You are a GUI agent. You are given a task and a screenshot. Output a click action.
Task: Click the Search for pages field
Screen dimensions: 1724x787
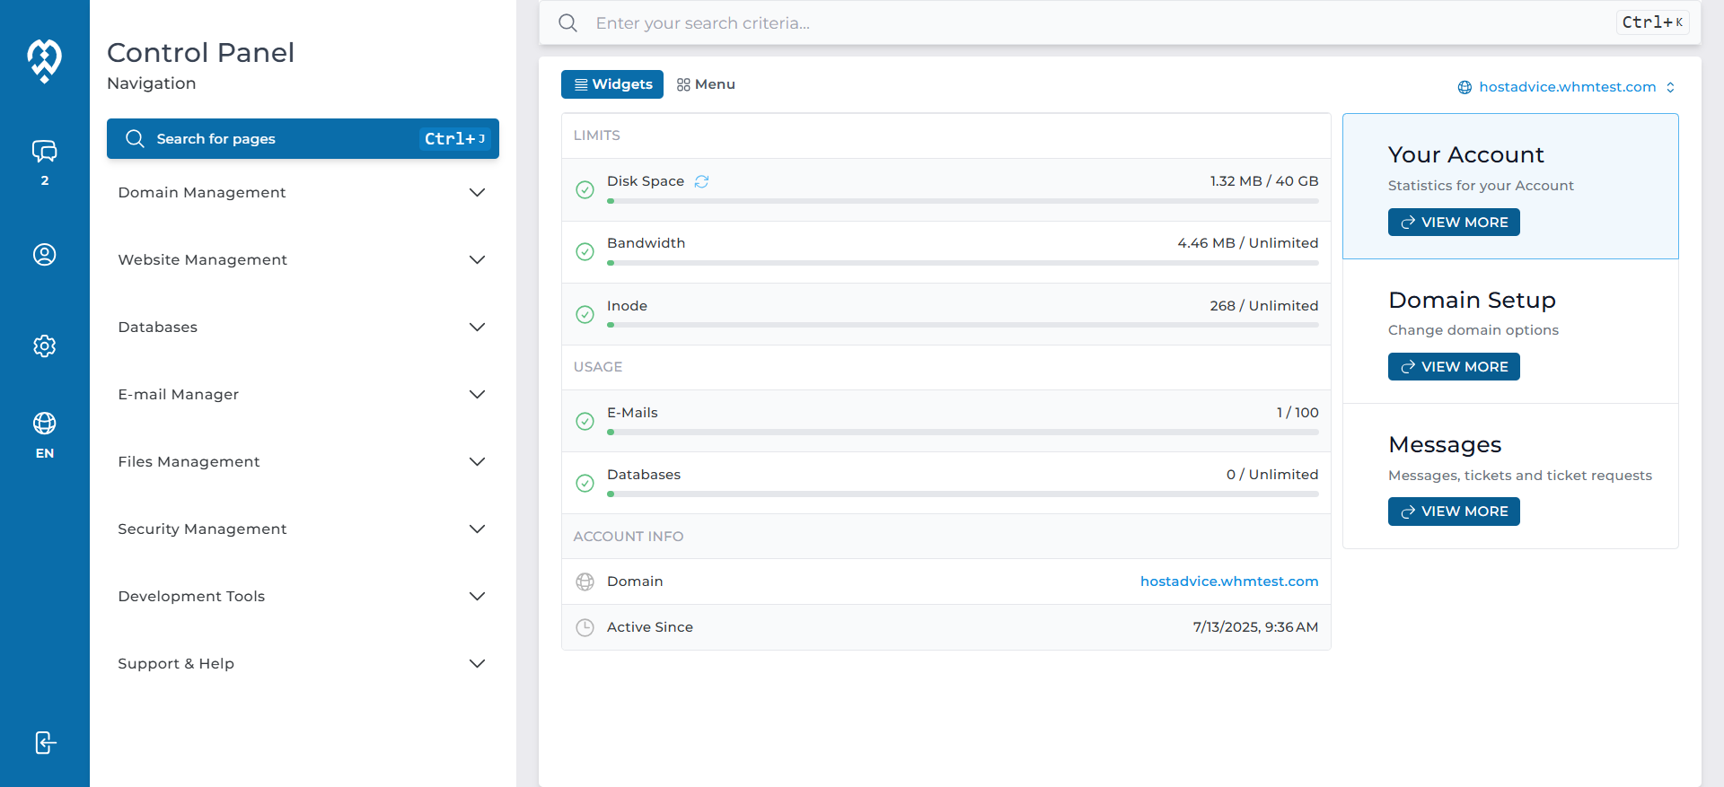[303, 138]
